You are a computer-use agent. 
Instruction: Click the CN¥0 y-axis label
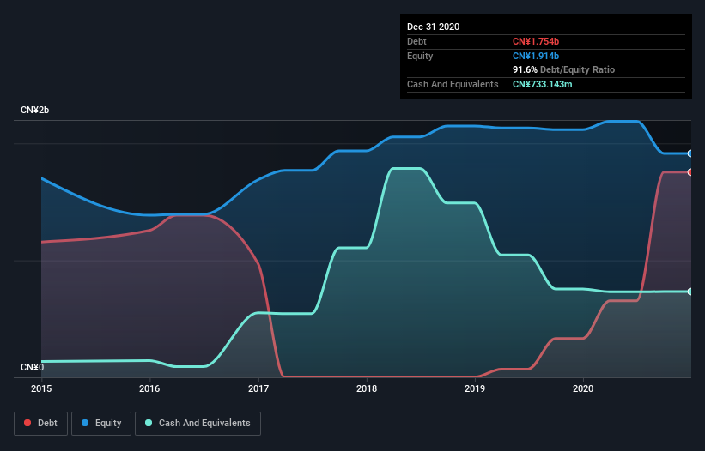point(33,368)
